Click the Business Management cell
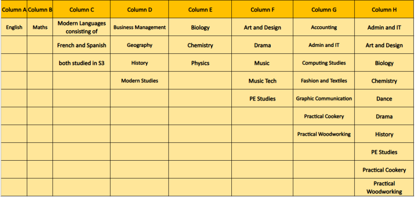Image resolution: width=415 pixels, height=197 pixels. (x=139, y=27)
